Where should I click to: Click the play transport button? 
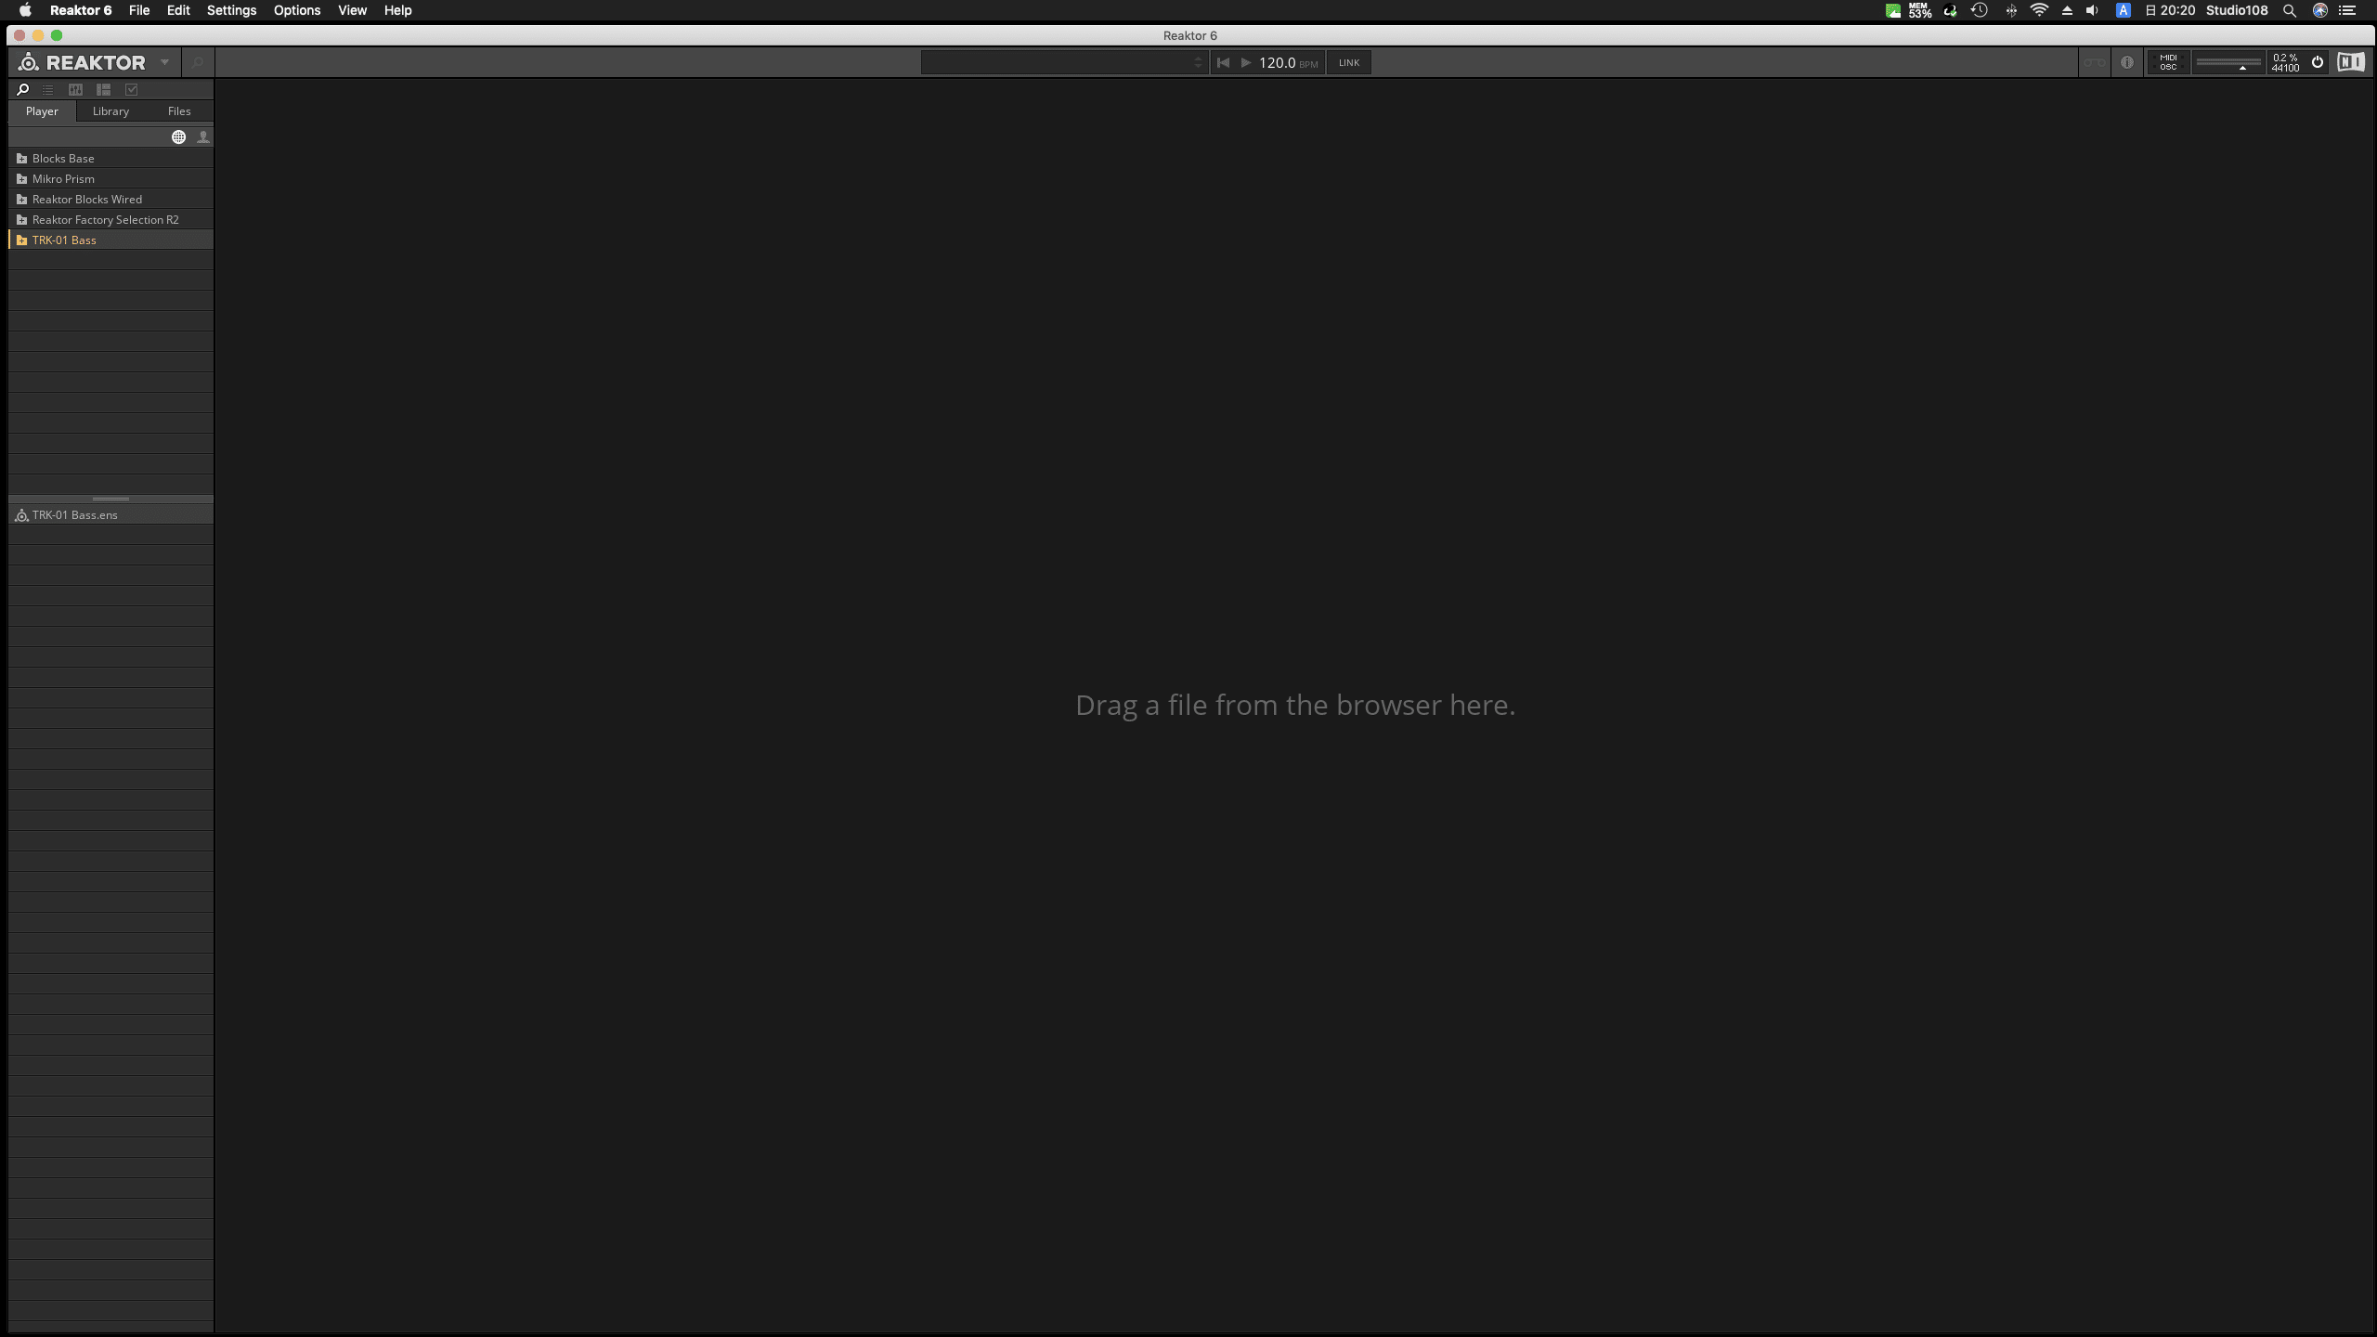1246,62
